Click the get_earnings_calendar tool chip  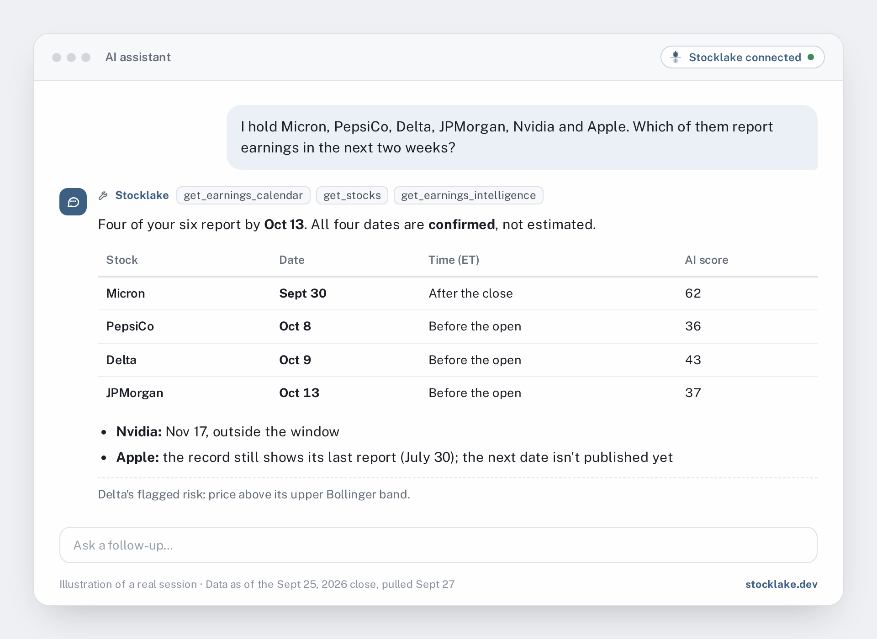(243, 195)
